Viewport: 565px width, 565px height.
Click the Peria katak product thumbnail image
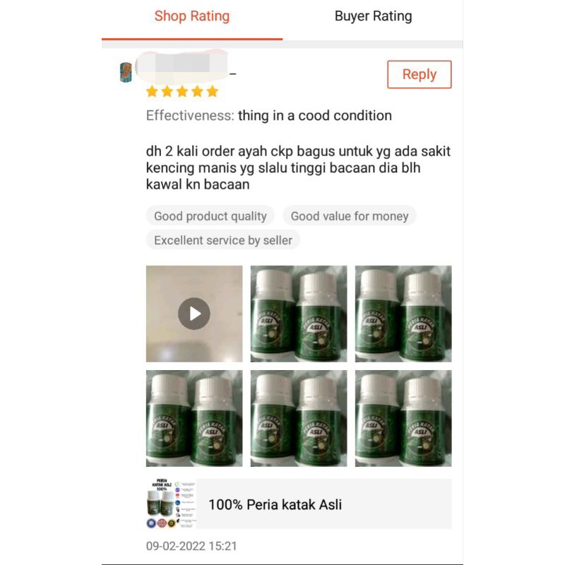(171, 504)
